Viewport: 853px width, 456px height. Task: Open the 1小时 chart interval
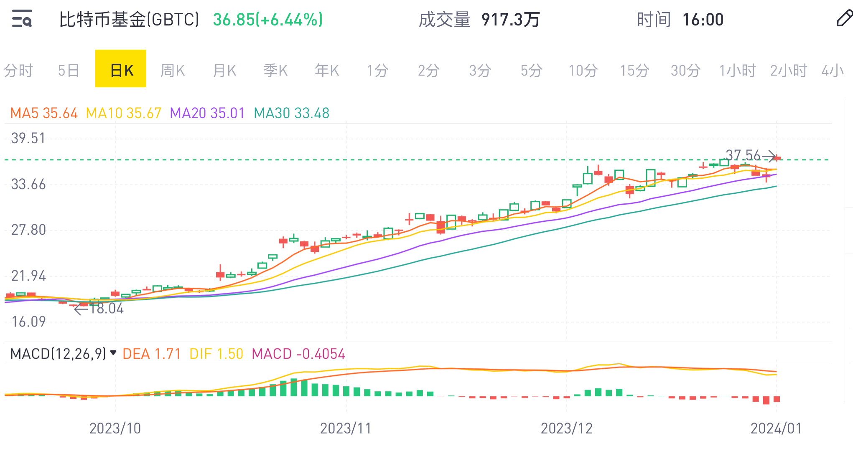coord(737,70)
